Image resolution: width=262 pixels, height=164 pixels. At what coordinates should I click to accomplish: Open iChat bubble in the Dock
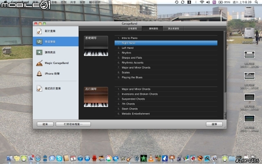[x=52, y=158]
